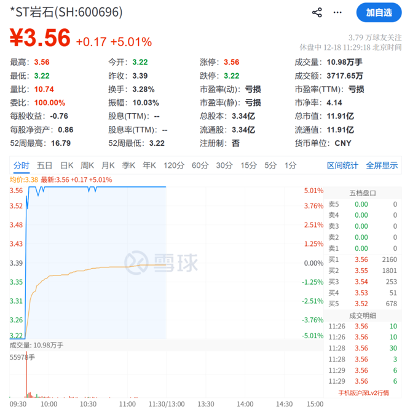The width and height of the screenshot is (410, 412).
Task: Open the 日K chart tab
Action: 66,165
